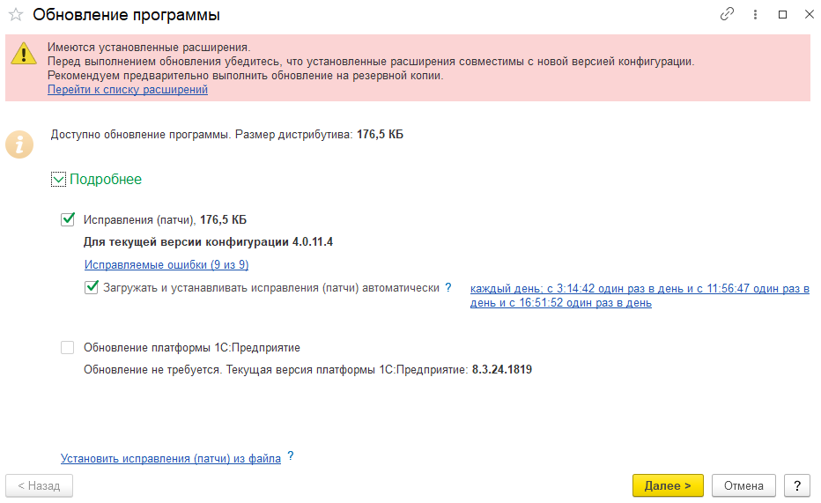Copy link using chain icon in title bar
The image size is (821, 503).
point(727,15)
